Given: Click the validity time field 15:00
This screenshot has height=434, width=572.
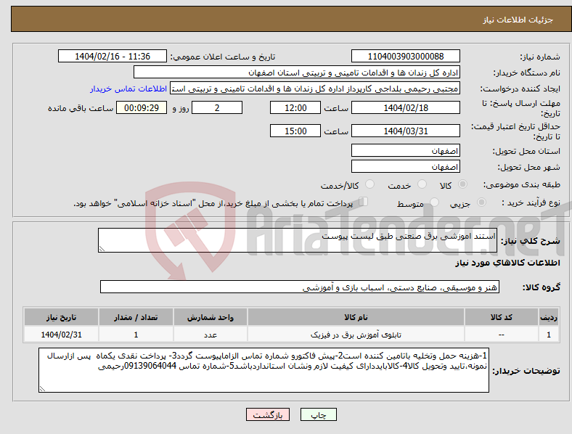Looking at the screenshot, I should 295,131.
